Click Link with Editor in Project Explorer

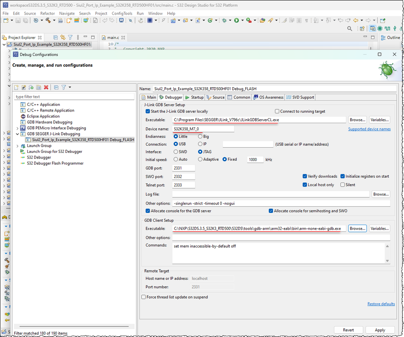[63, 37]
